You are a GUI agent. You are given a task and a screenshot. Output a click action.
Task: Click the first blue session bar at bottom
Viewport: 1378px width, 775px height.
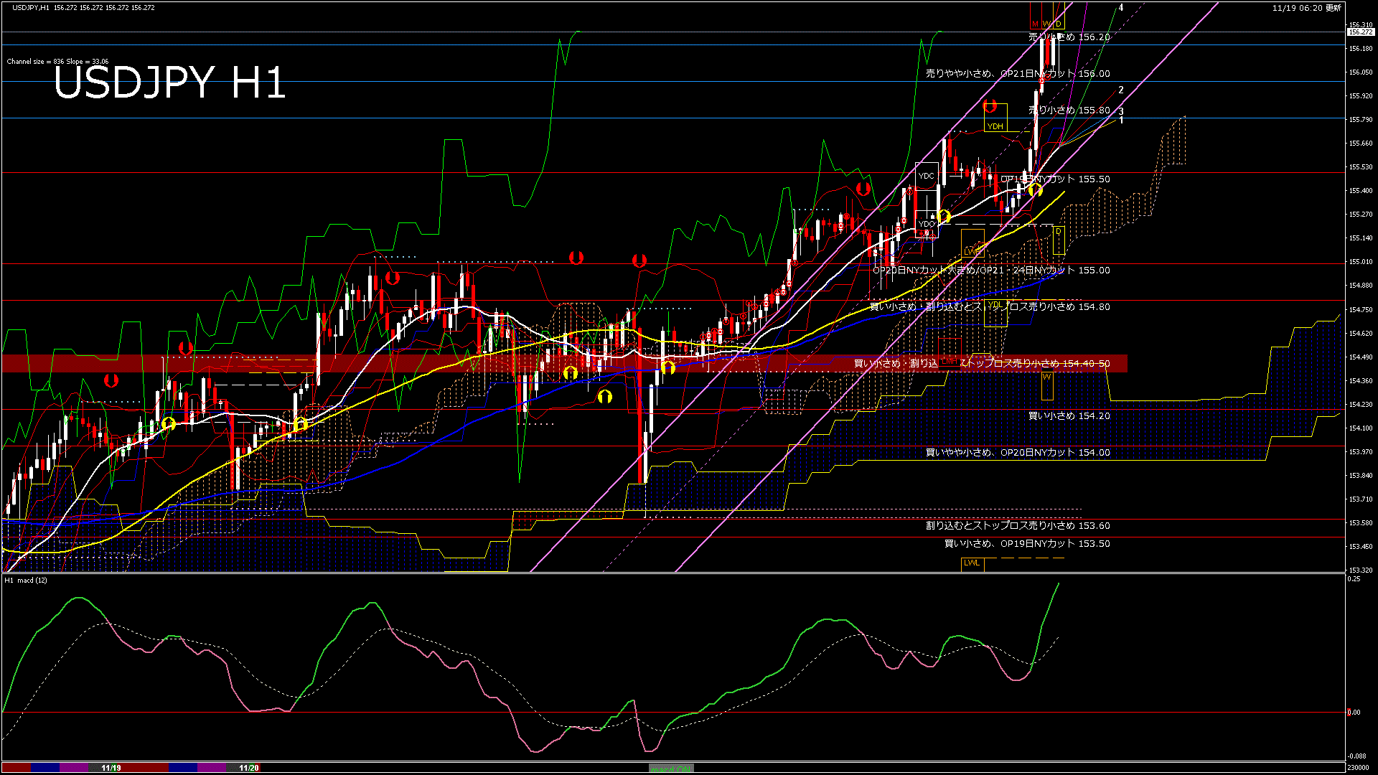pyautogui.click(x=45, y=768)
